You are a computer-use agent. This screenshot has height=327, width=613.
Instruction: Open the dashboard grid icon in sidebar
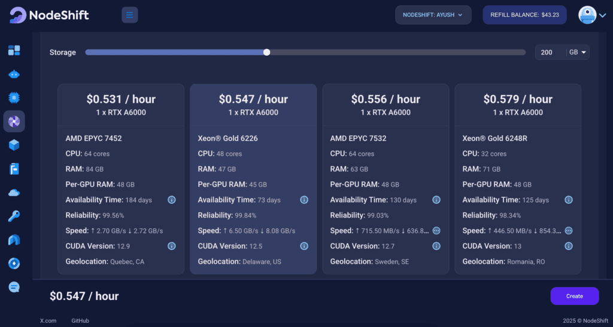(x=14, y=50)
